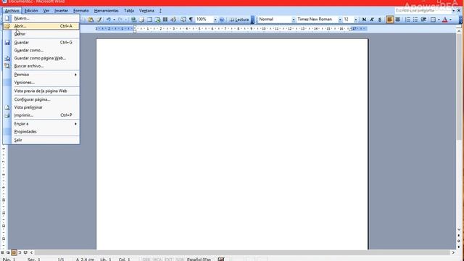Click the Lectura reading layout button
This screenshot has width=464, height=261.
pos(239,20)
